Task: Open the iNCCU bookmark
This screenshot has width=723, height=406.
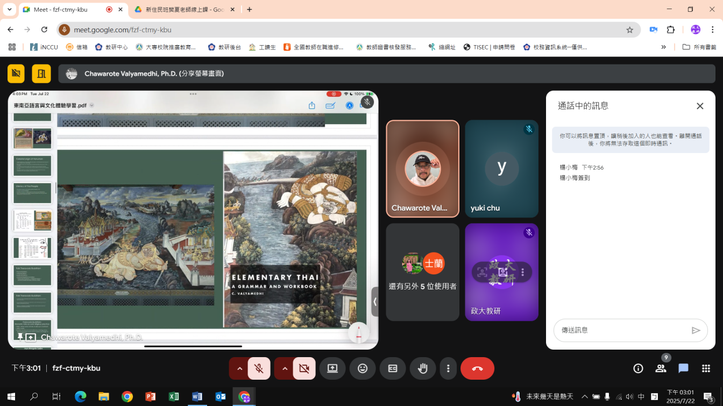Action: [x=44, y=47]
